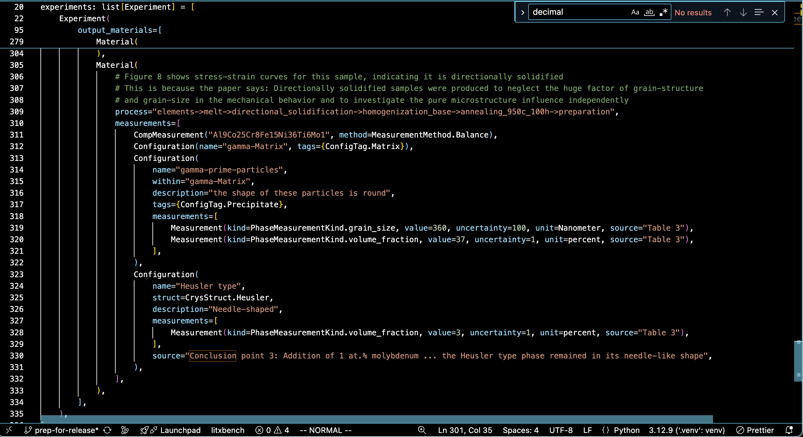This screenshot has height=437, width=803.
Task: Click underlined word 'Conclusion' on line 330
Action: pos(213,356)
